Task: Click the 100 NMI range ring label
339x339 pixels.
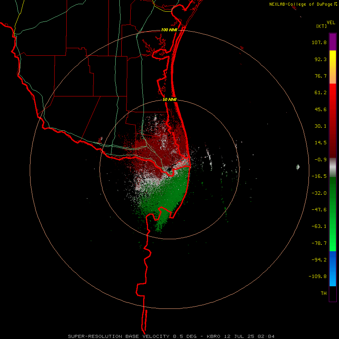Action: (169, 30)
